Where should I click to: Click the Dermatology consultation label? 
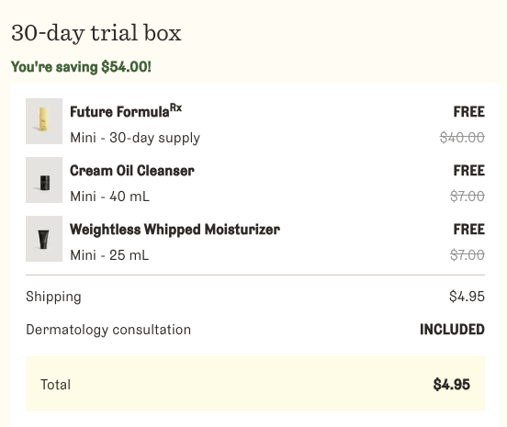pyautogui.click(x=108, y=330)
